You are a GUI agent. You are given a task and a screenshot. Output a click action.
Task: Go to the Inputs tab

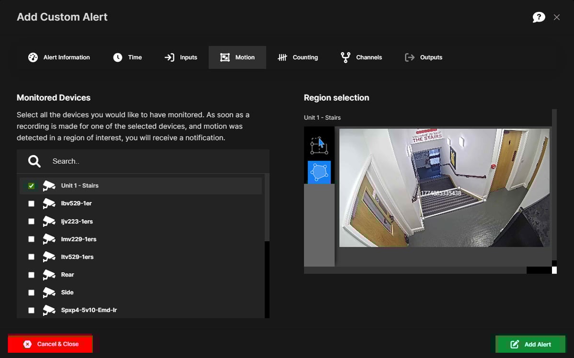point(181,58)
